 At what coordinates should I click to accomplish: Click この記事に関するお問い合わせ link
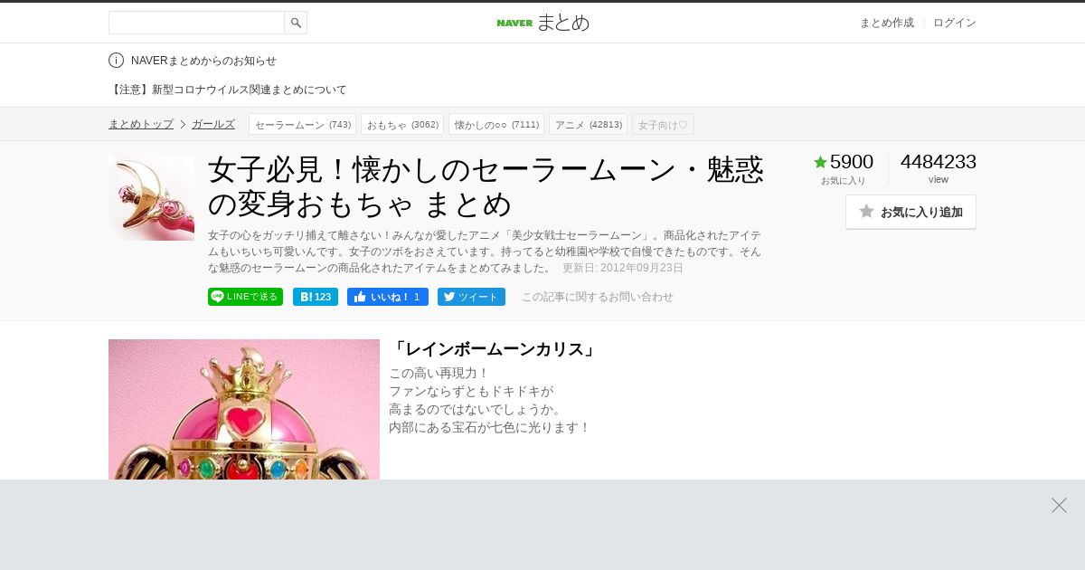[x=598, y=297]
